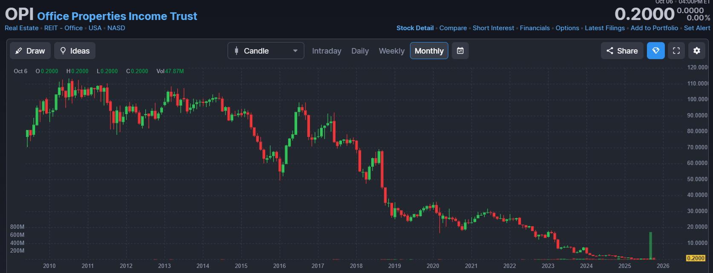Select the Monthly timeframe tab
The height and width of the screenshot is (273, 713).
point(429,51)
